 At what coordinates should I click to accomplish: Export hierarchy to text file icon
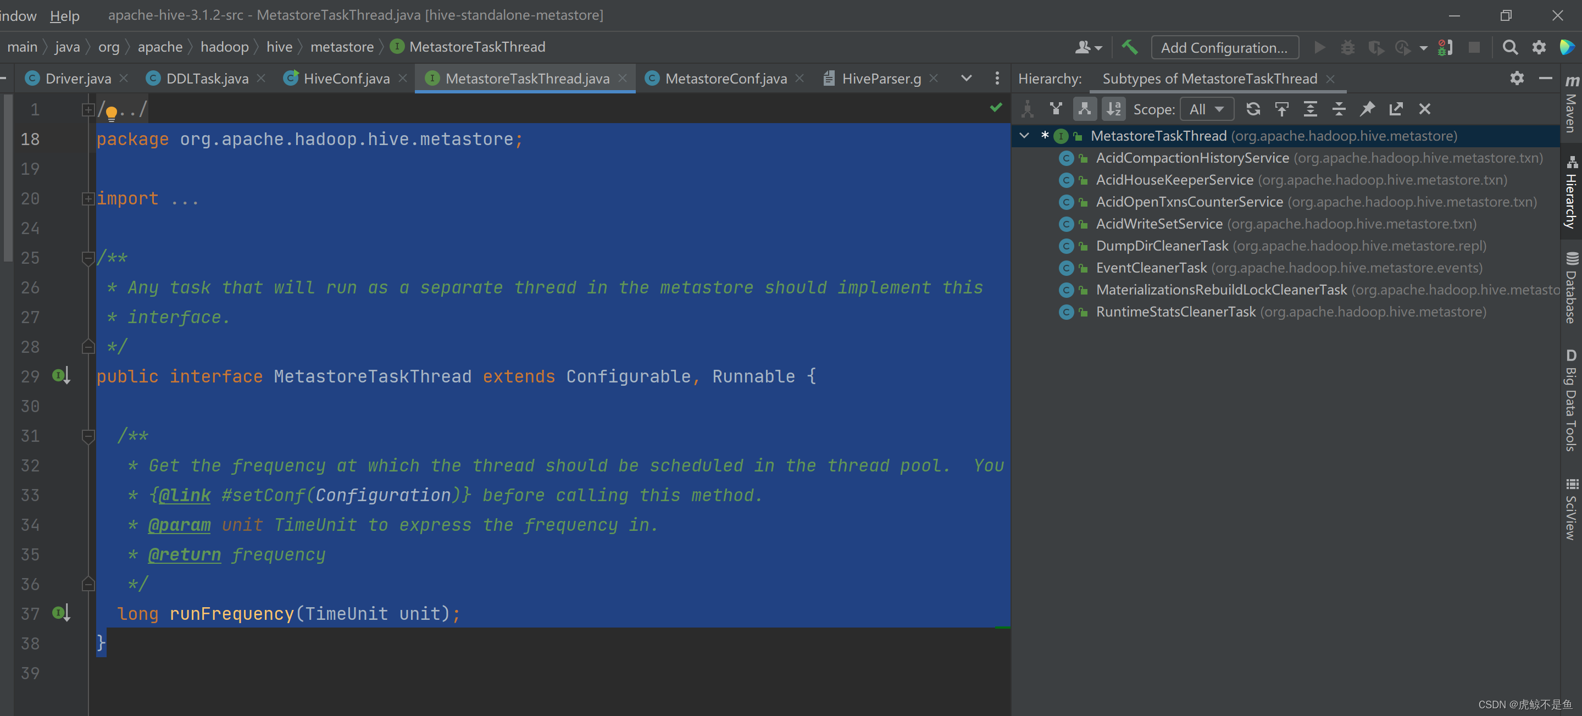click(1396, 109)
